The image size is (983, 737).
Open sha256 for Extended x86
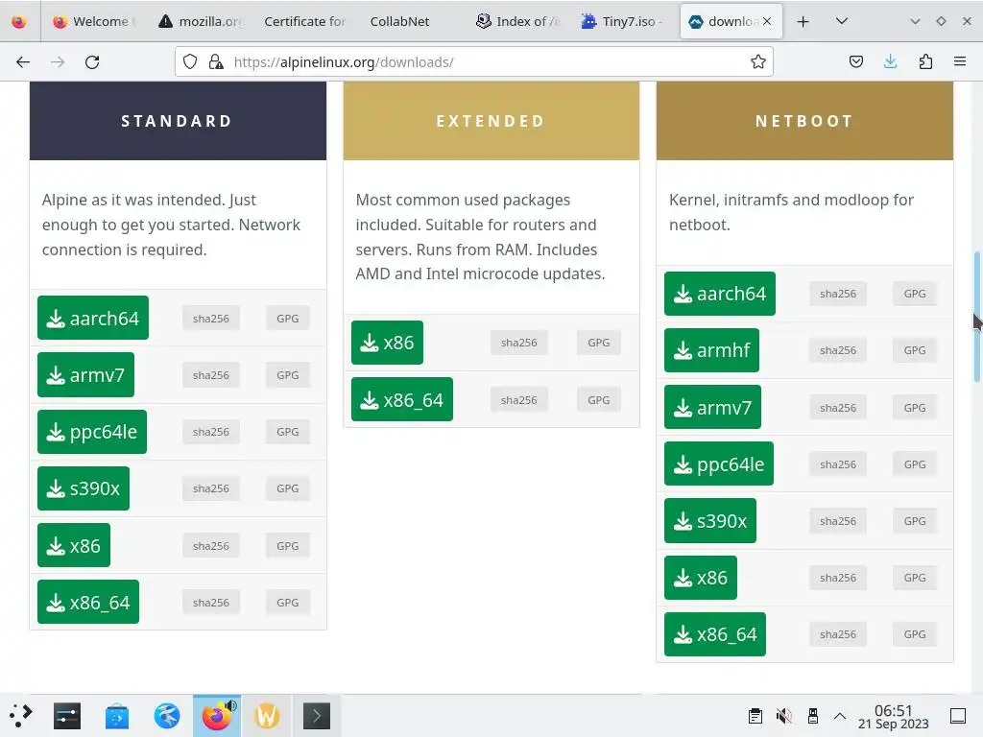[519, 343]
